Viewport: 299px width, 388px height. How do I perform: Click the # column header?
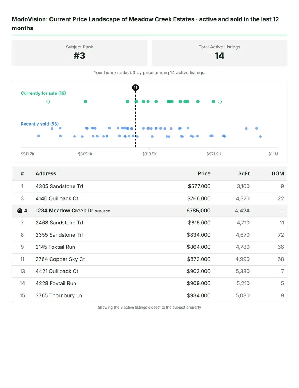22,173
